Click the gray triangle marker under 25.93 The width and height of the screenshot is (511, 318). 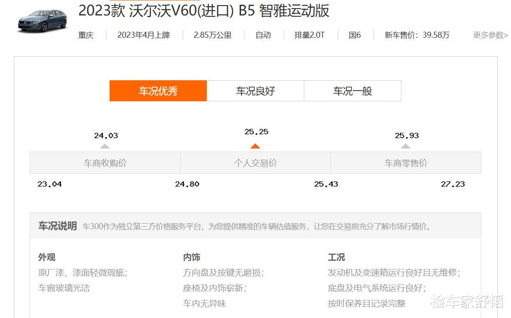[406, 146]
